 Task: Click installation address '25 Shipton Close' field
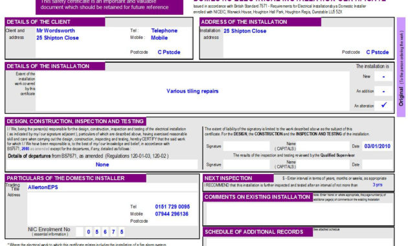(x=245, y=31)
